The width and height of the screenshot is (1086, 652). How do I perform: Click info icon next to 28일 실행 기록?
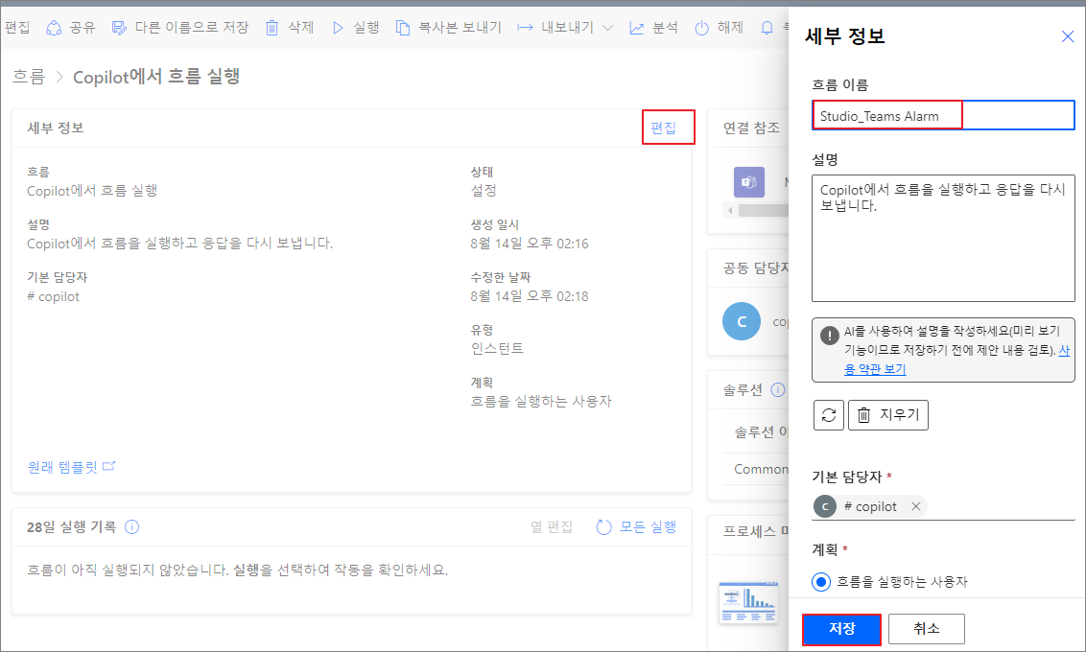[x=131, y=526]
